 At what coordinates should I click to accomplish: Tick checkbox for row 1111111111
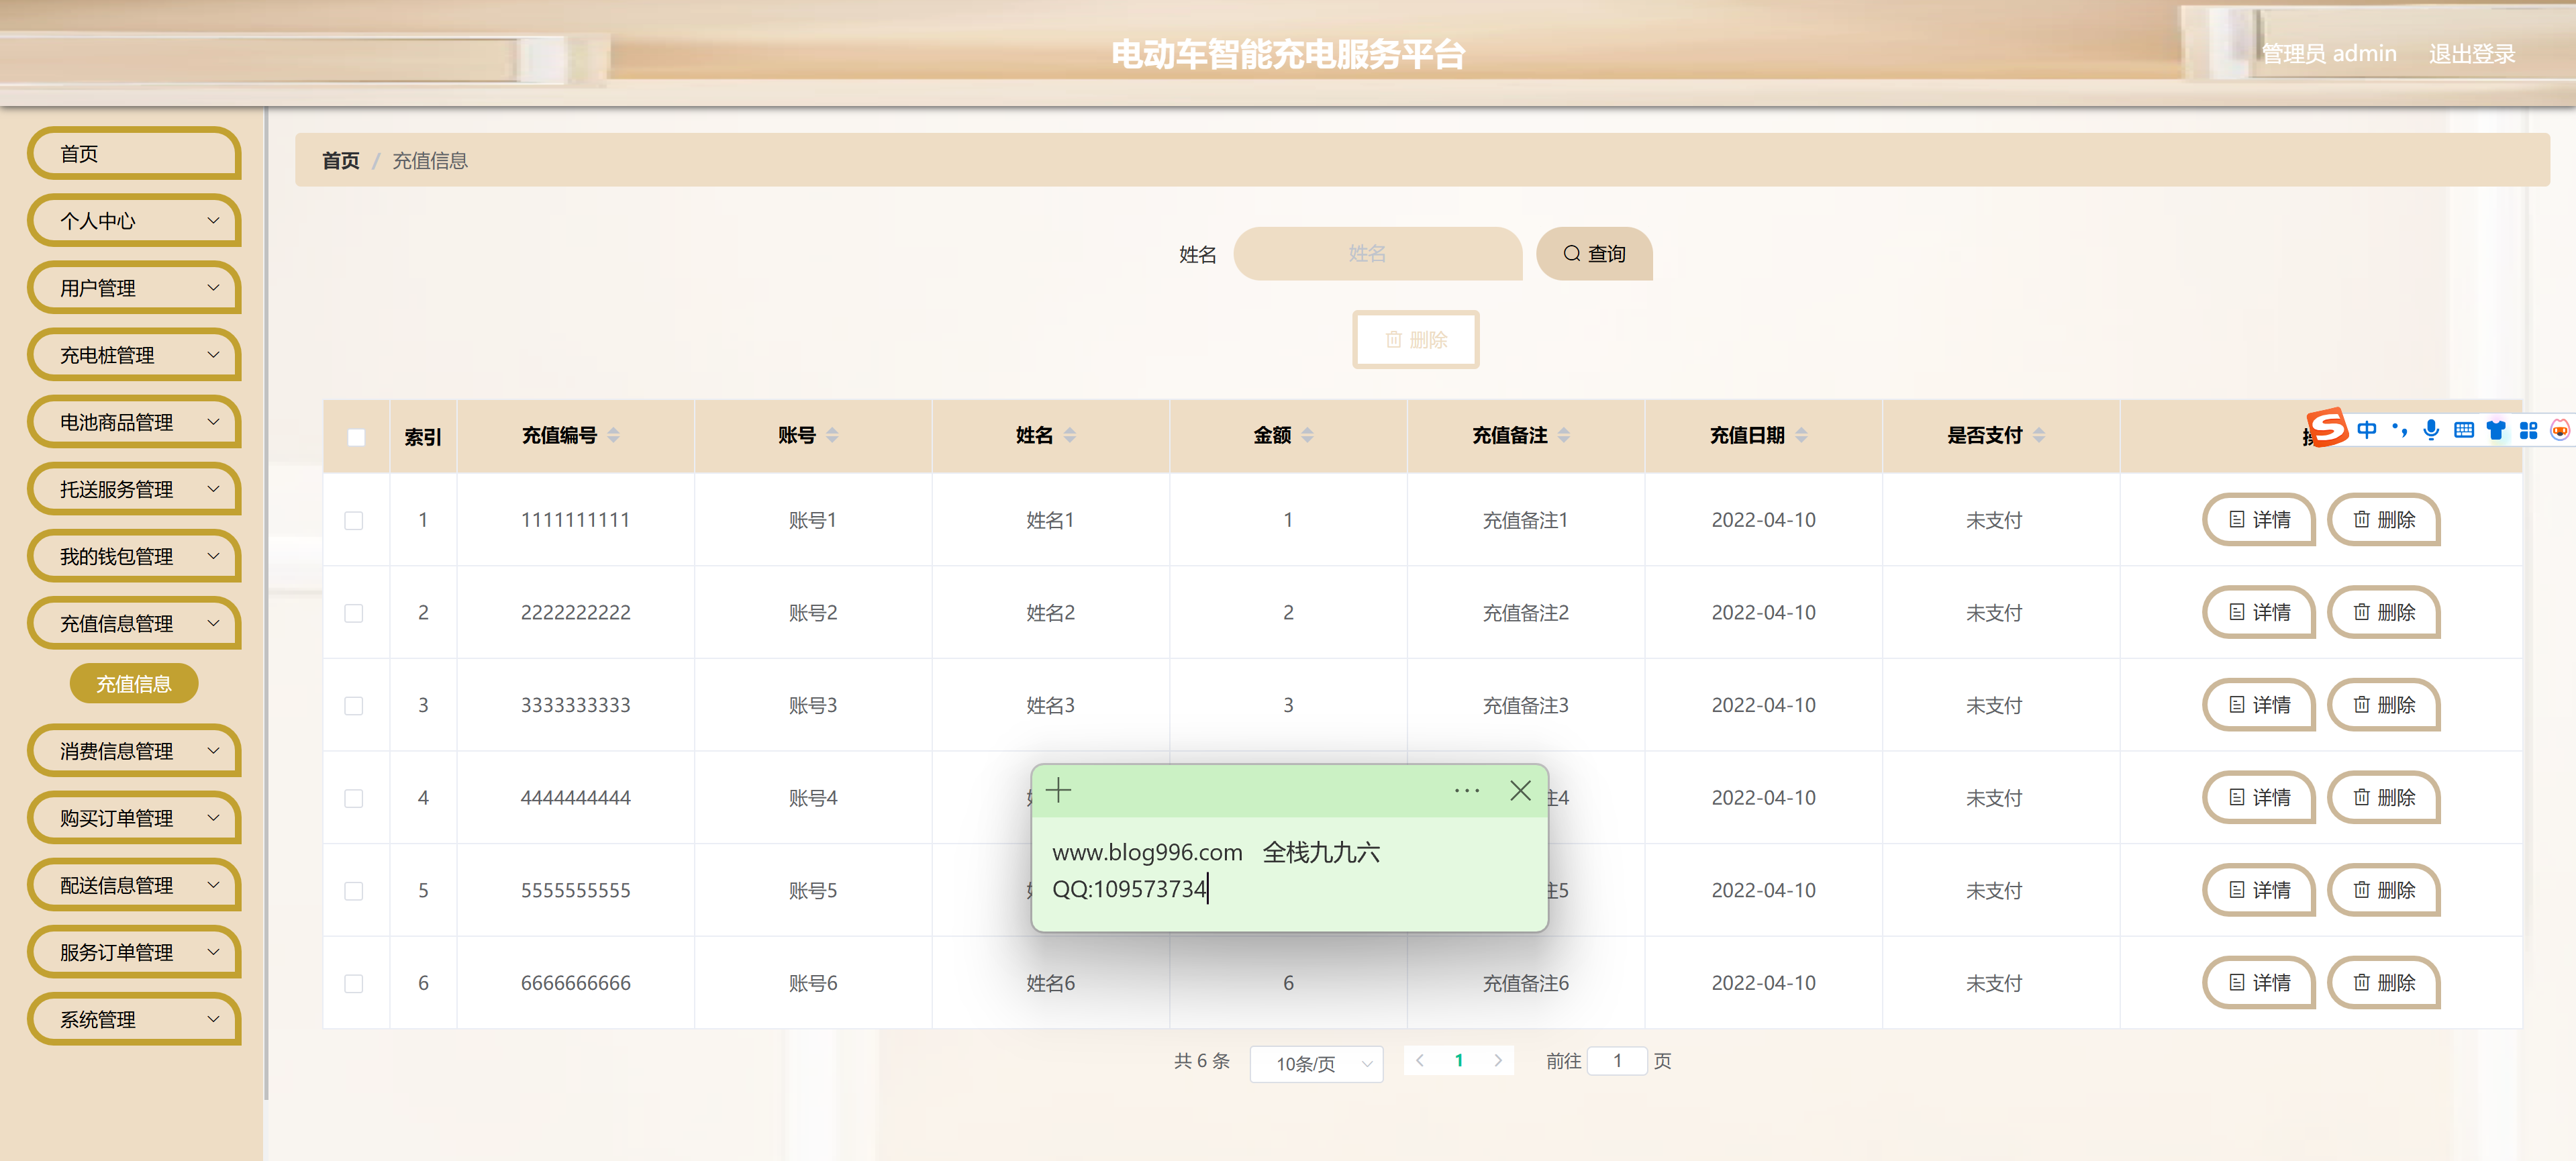point(354,521)
